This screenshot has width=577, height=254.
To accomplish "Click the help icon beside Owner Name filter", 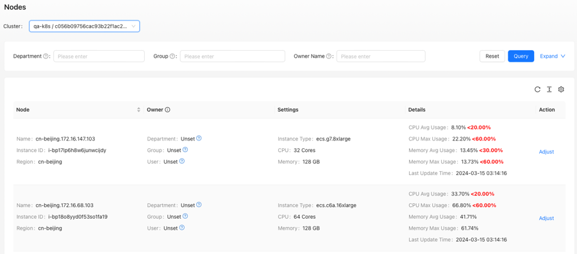I will [x=328, y=56].
